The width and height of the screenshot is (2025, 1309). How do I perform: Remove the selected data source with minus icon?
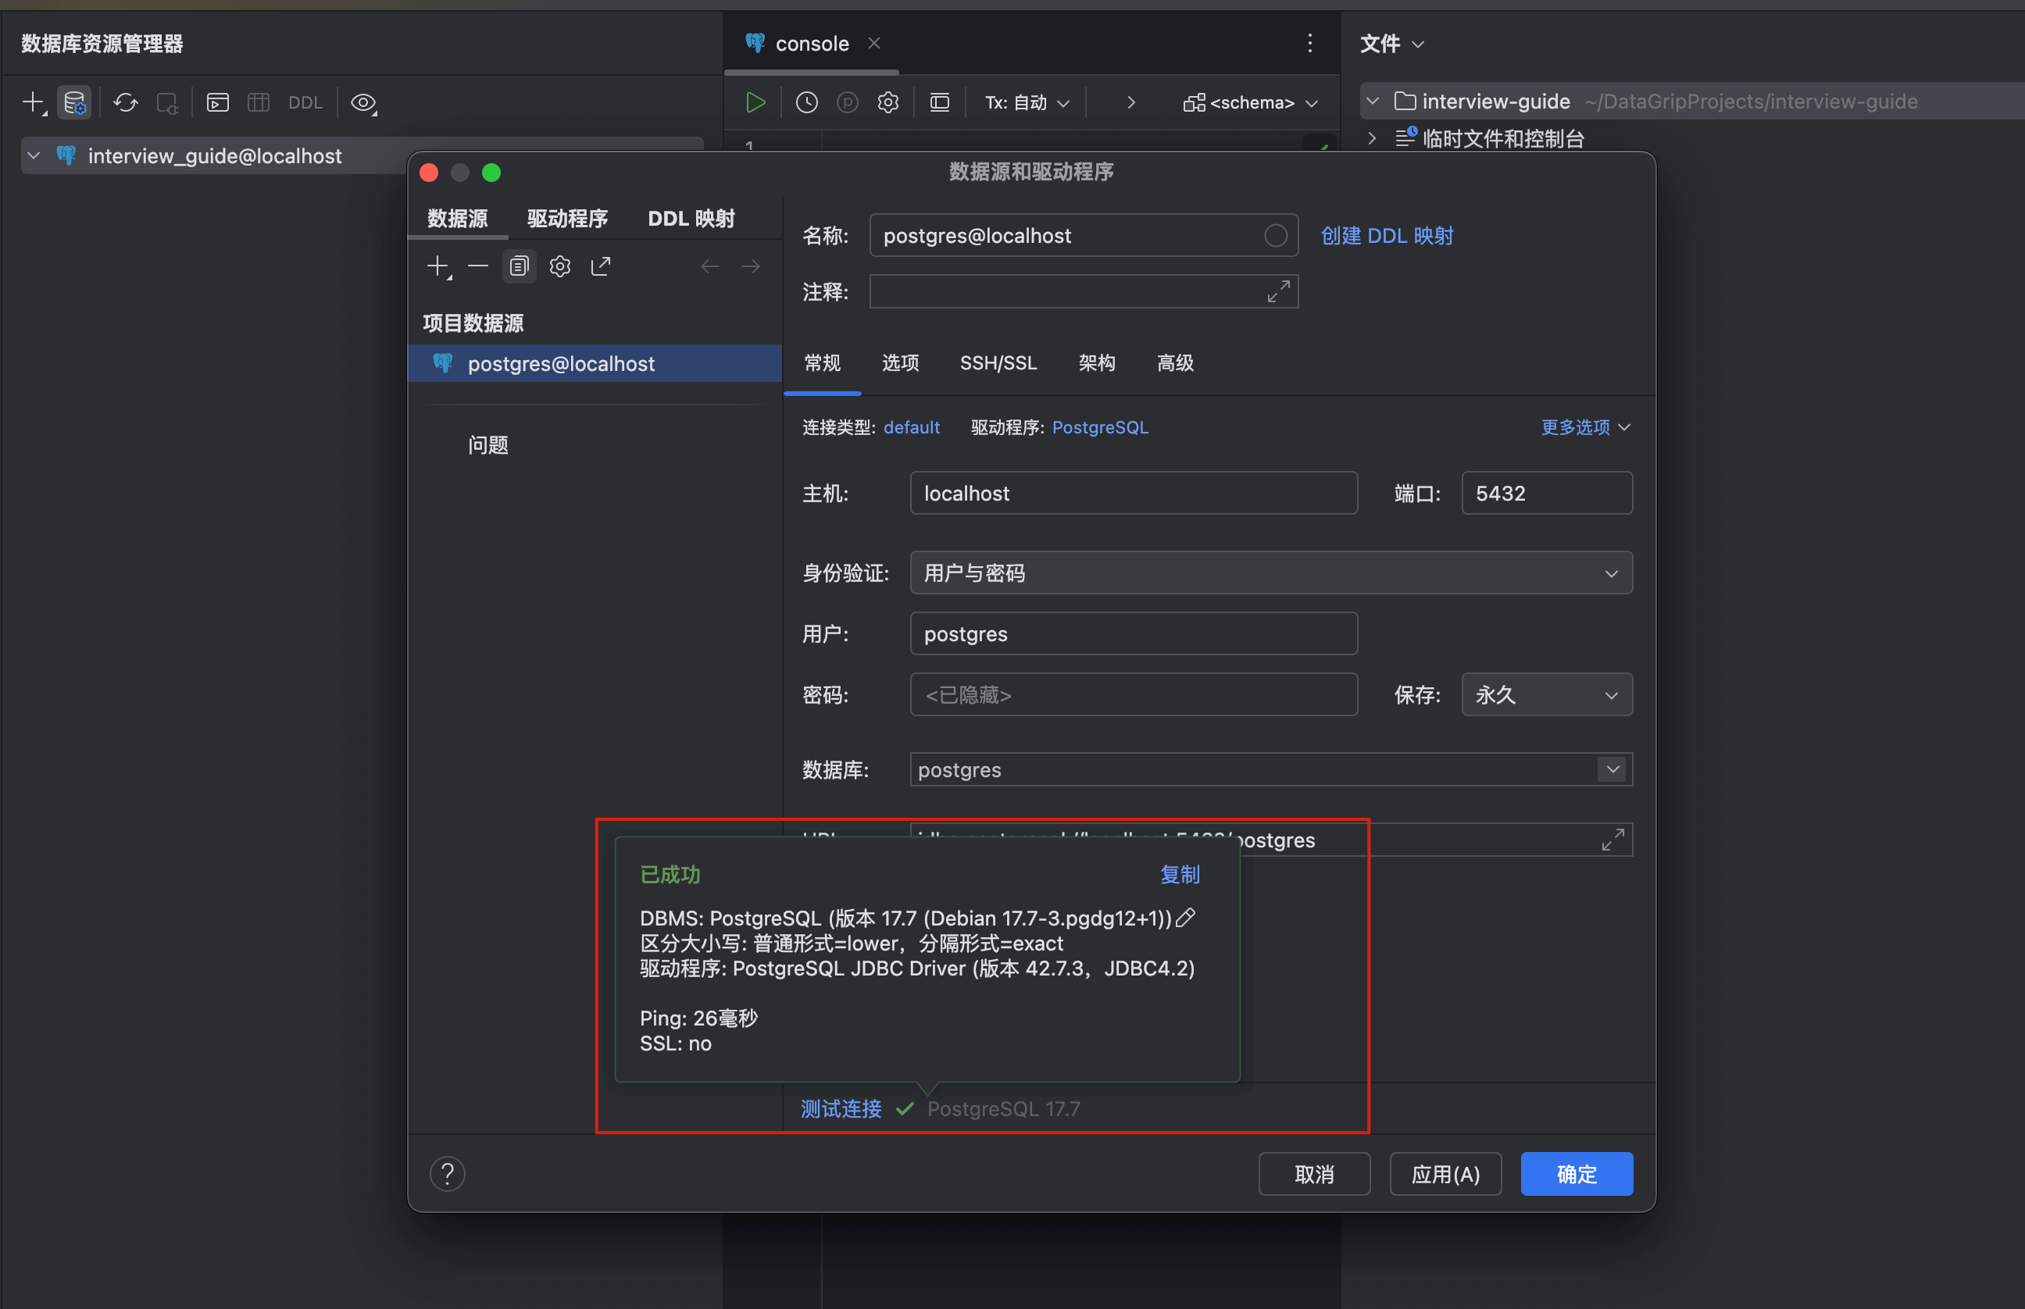pos(478,267)
